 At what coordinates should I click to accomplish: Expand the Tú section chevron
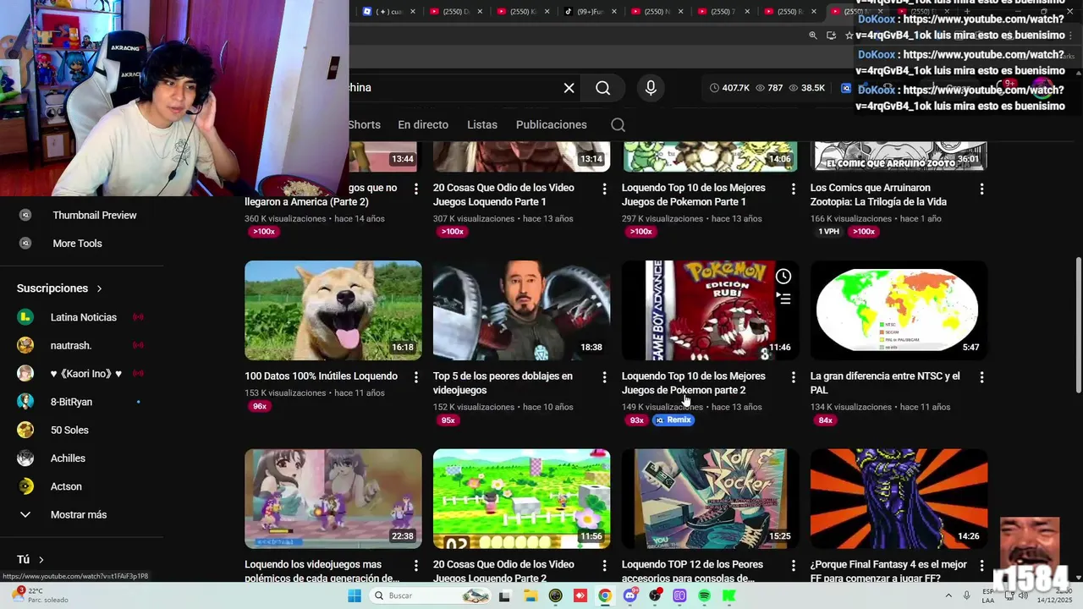pyautogui.click(x=41, y=559)
